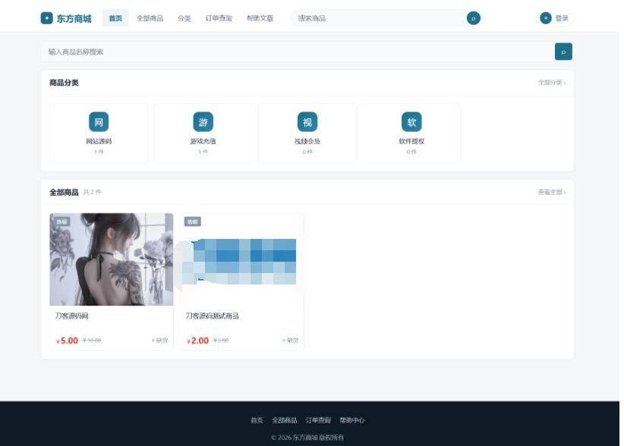Go to the 首页 navigation tab
The height and width of the screenshot is (446, 624).
tap(115, 18)
